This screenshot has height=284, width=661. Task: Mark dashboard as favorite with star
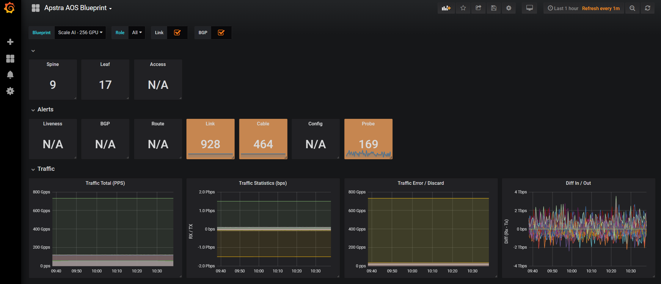point(463,8)
